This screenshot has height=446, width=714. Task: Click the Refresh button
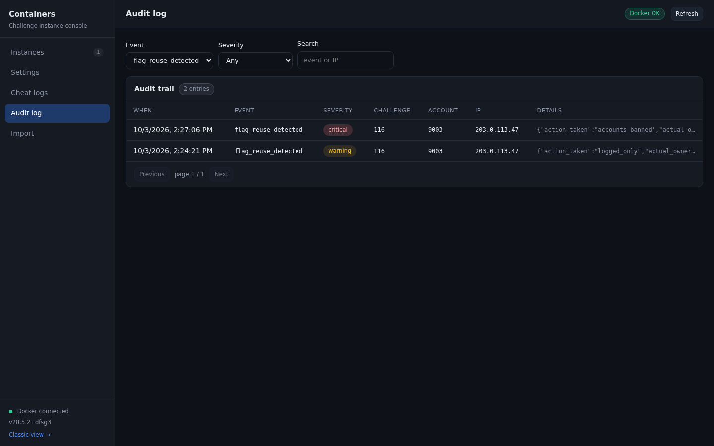687,14
